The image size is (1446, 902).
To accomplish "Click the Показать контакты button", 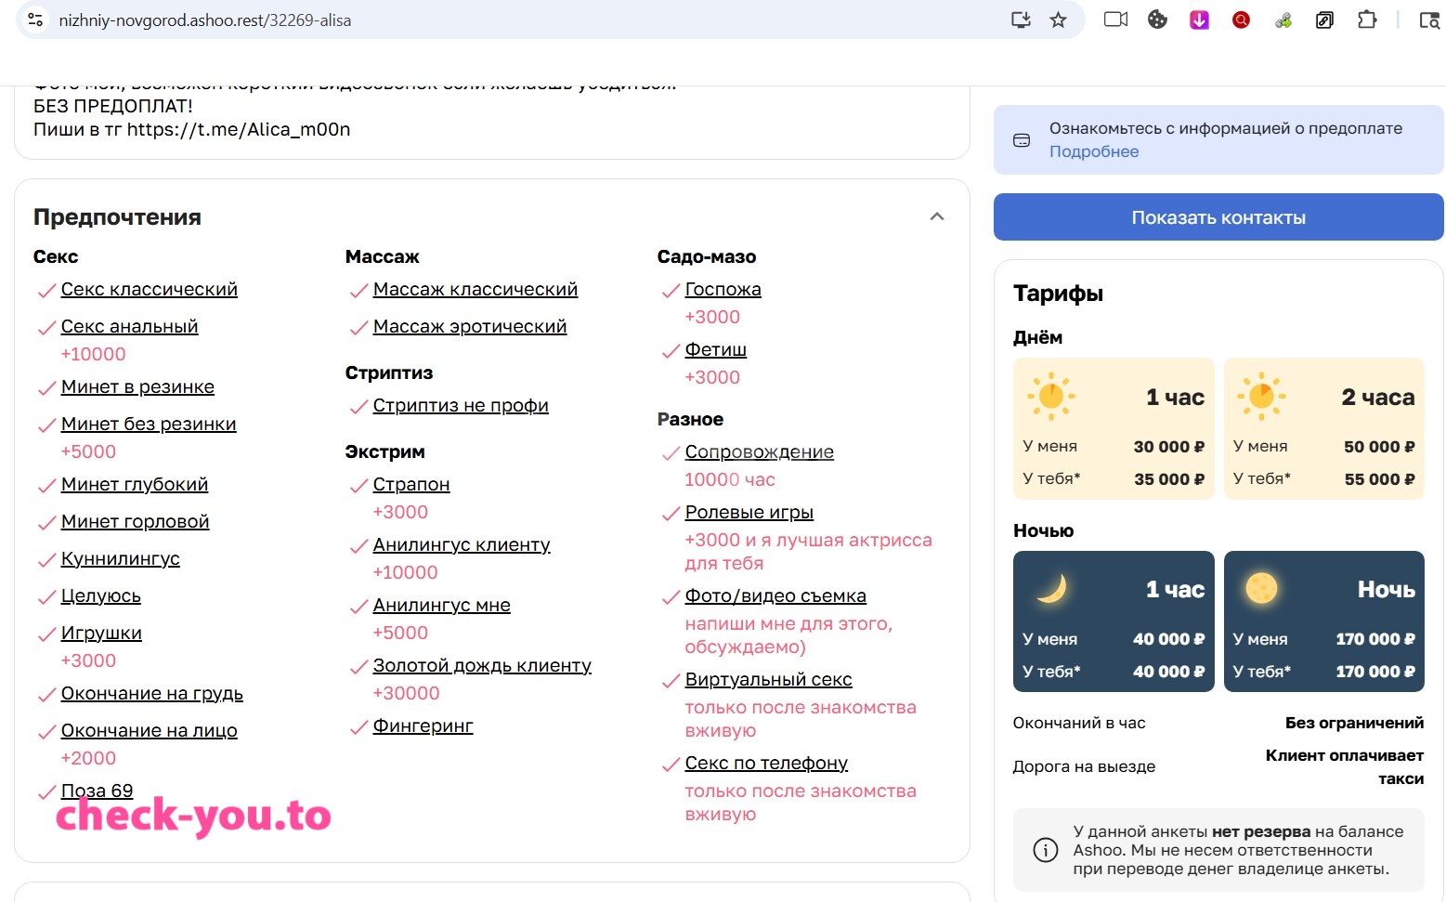I will pyautogui.click(x=1218, y=217).
